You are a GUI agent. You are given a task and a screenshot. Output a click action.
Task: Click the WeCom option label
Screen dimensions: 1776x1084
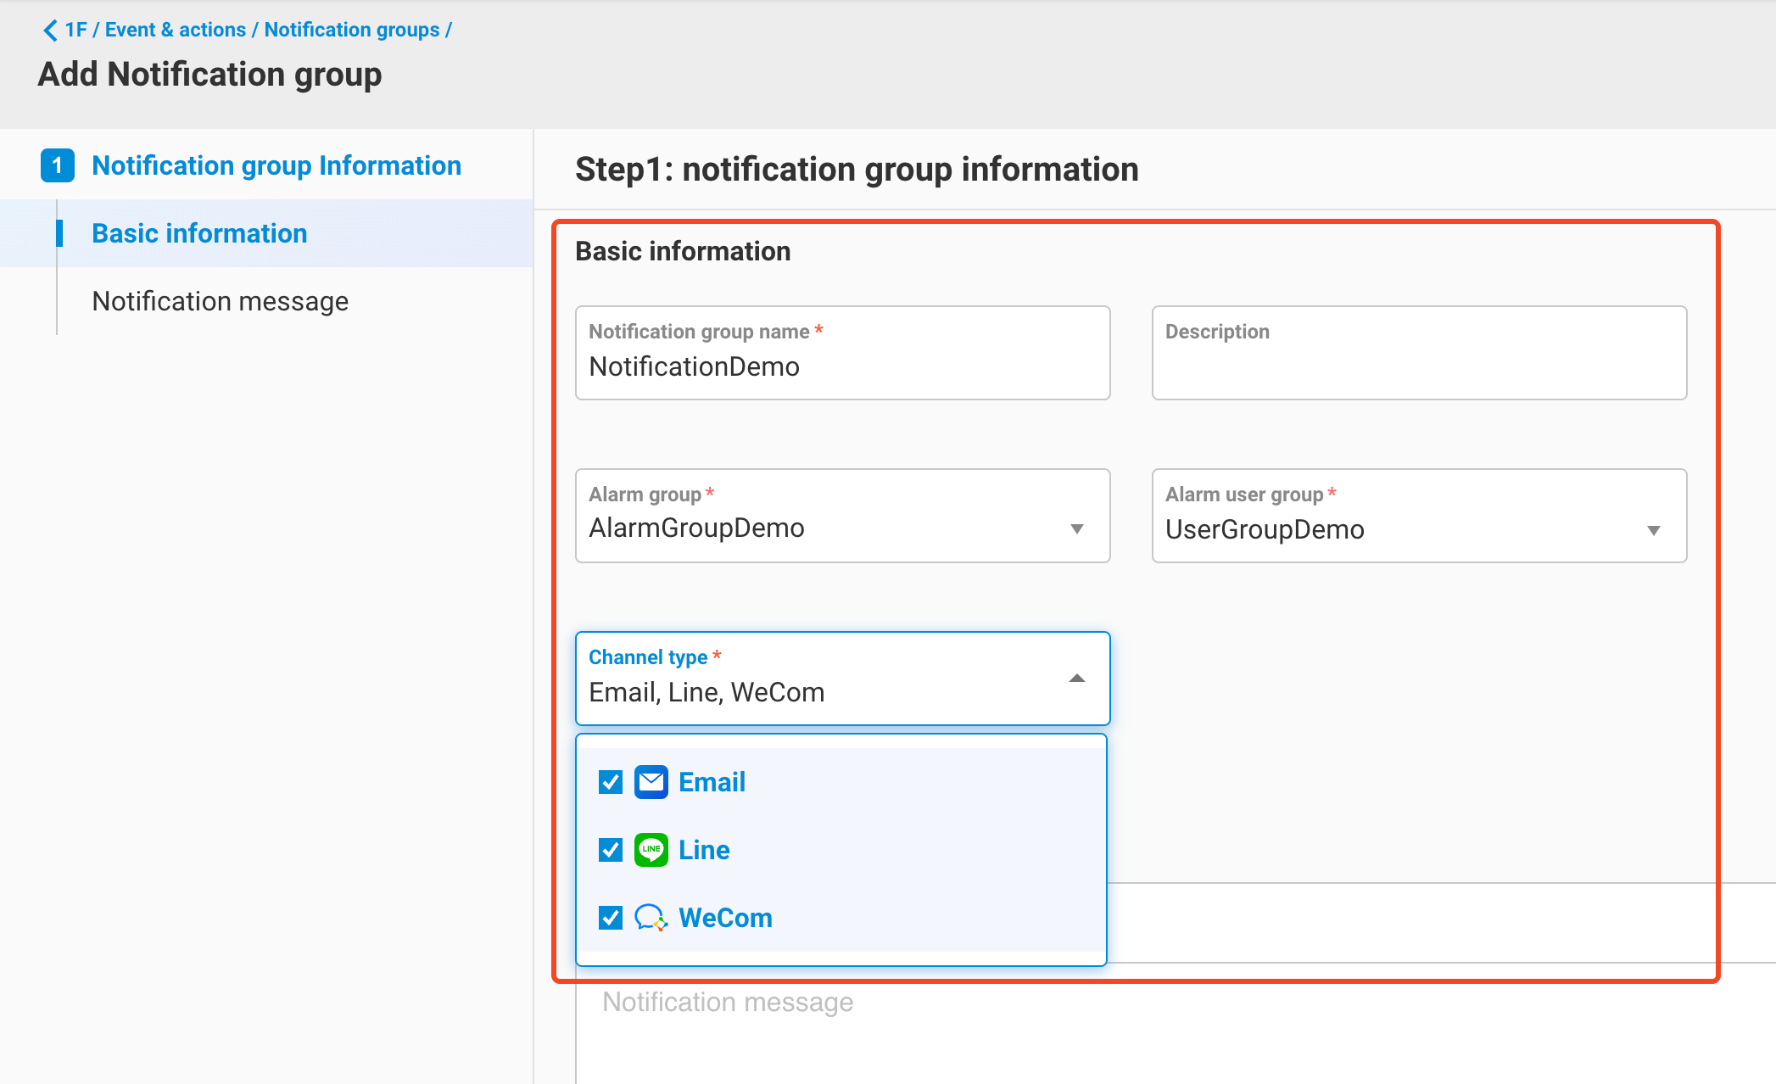[725, 918]
